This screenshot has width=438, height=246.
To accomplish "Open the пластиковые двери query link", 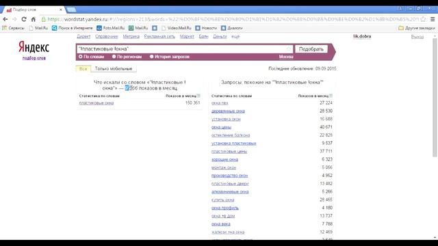I will point(230,184).
